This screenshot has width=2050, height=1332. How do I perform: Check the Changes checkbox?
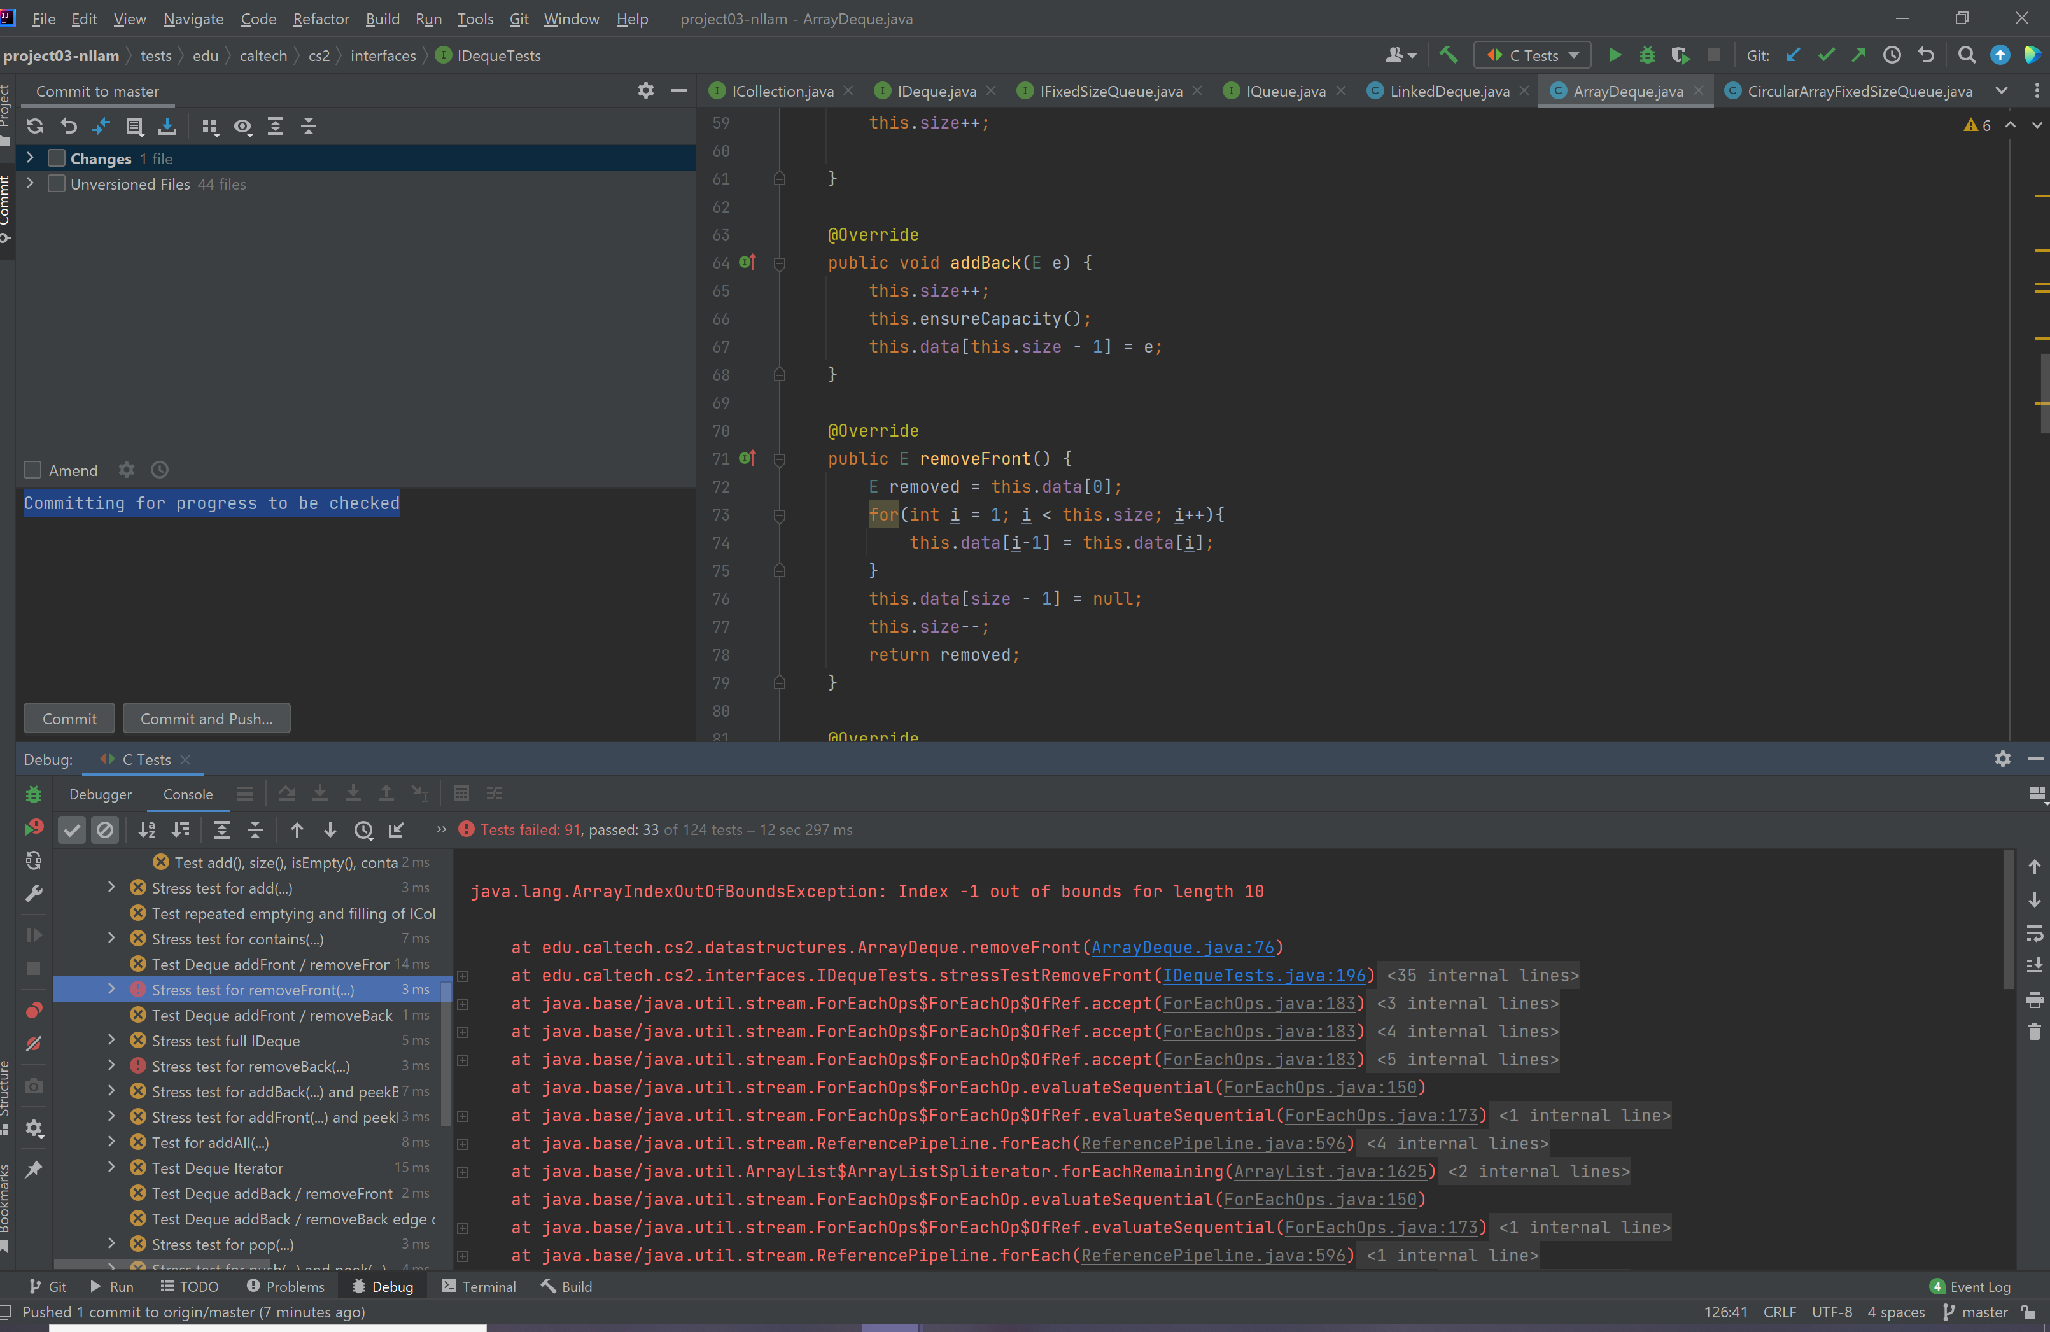pos(57,158)
